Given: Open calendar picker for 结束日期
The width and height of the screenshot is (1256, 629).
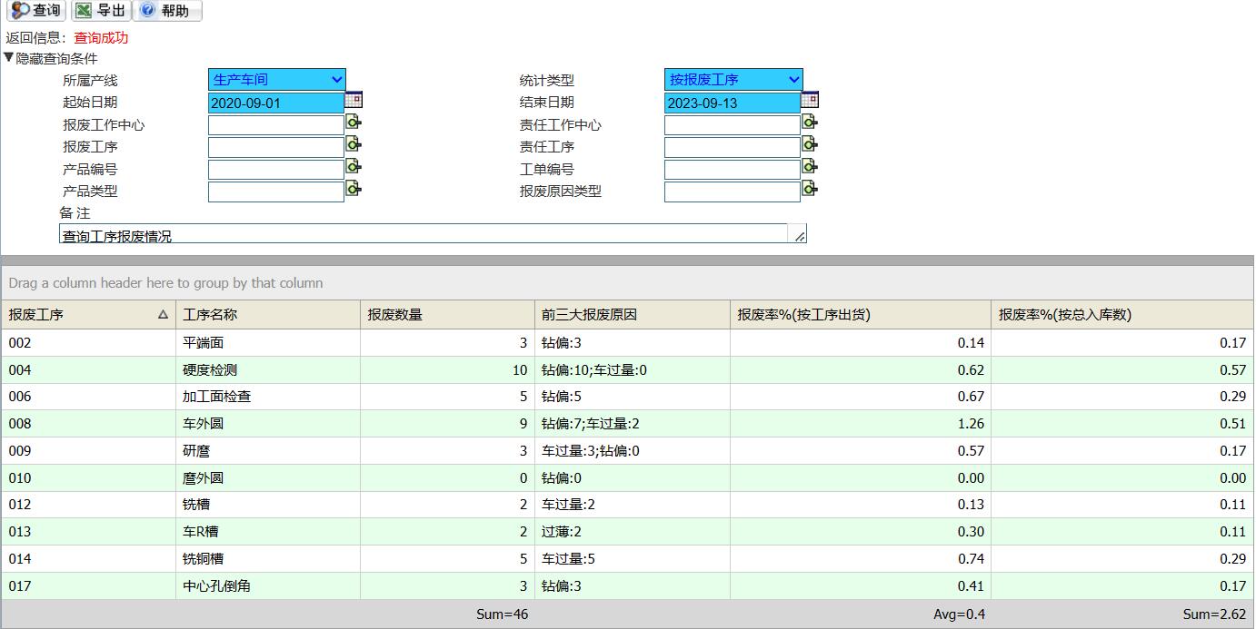Looking at the screenshot, I should click(x=811, y=100).
